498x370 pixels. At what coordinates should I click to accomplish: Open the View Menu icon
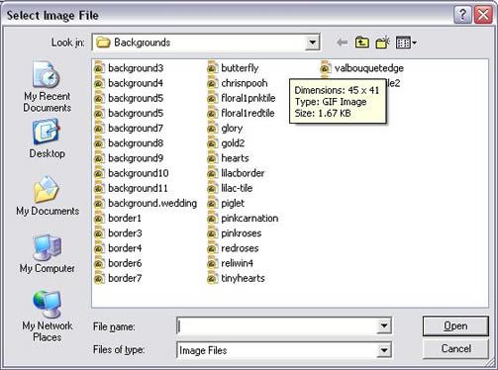coord(406,43)
